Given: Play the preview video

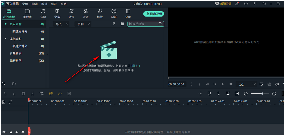Looking at the screenshot, I should (x=223, y=84).
